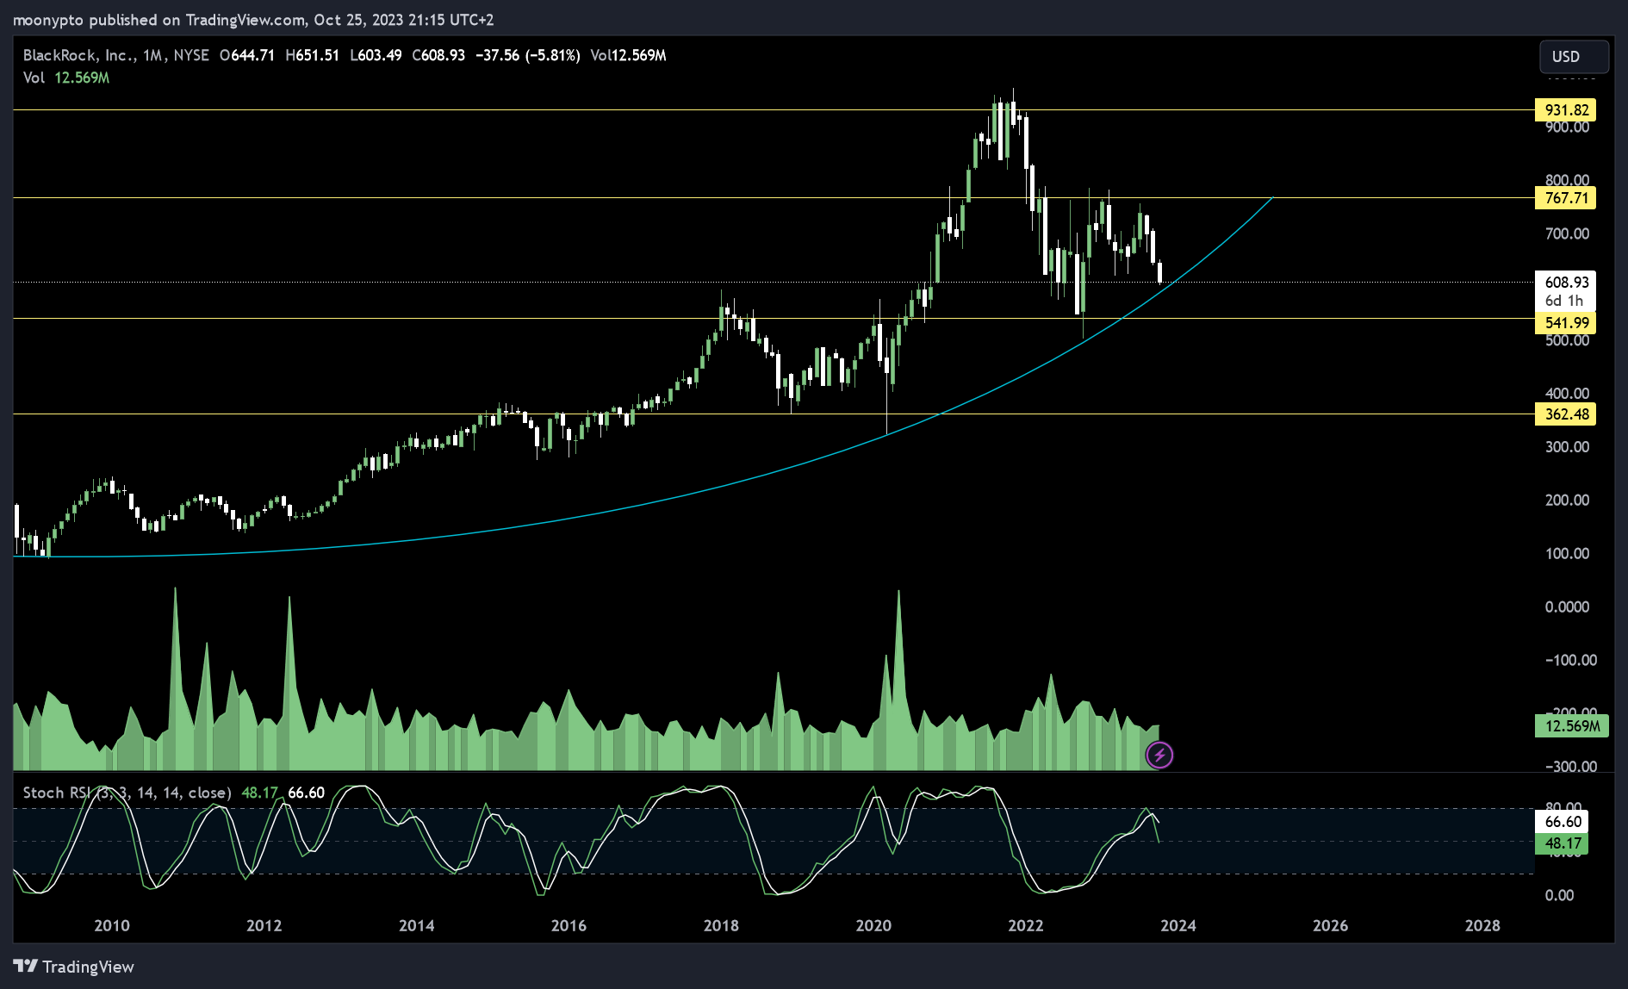This screenshot has height=989, width=1628.
Task: Click the Stoch RSI legend value 66.60
Action: pyautogui.click(x=306, y=793)
